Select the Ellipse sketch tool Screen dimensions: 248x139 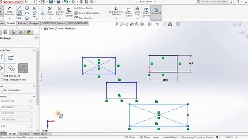click(34, 13)
